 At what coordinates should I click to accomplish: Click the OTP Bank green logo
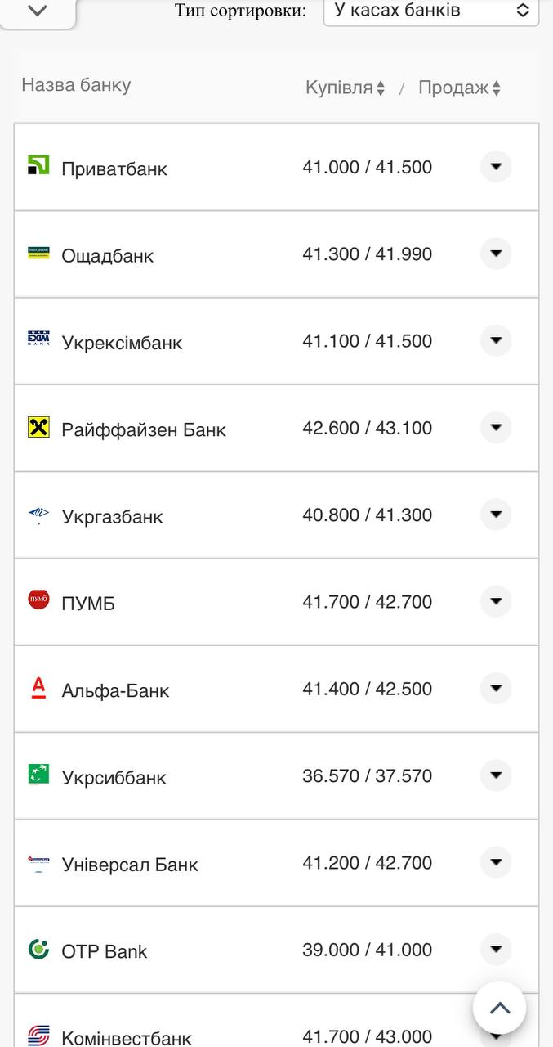(x=38, y=949)
